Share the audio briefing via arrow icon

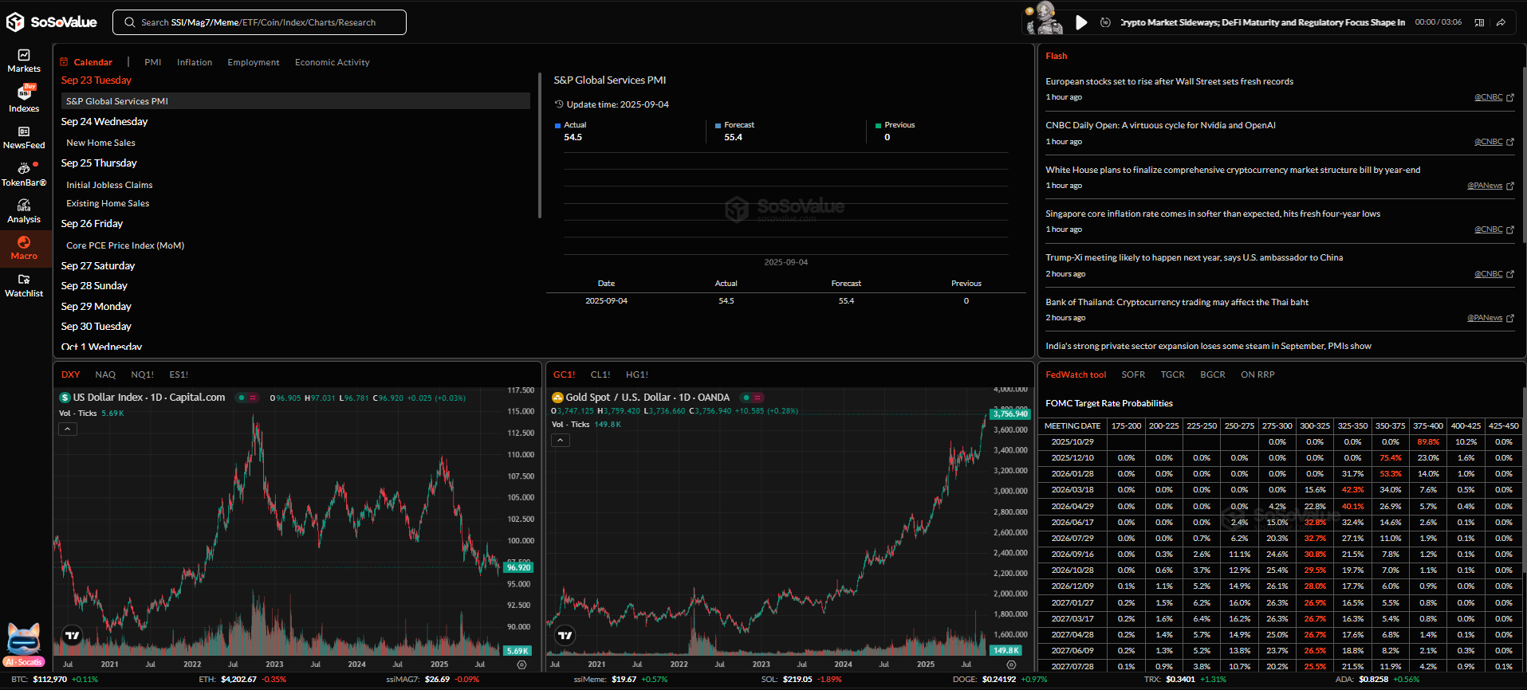pyautogui.click(x=1501, y=22)
